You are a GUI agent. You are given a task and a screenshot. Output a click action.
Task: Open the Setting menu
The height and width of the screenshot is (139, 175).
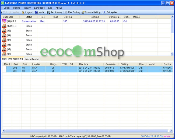point(17,8)
